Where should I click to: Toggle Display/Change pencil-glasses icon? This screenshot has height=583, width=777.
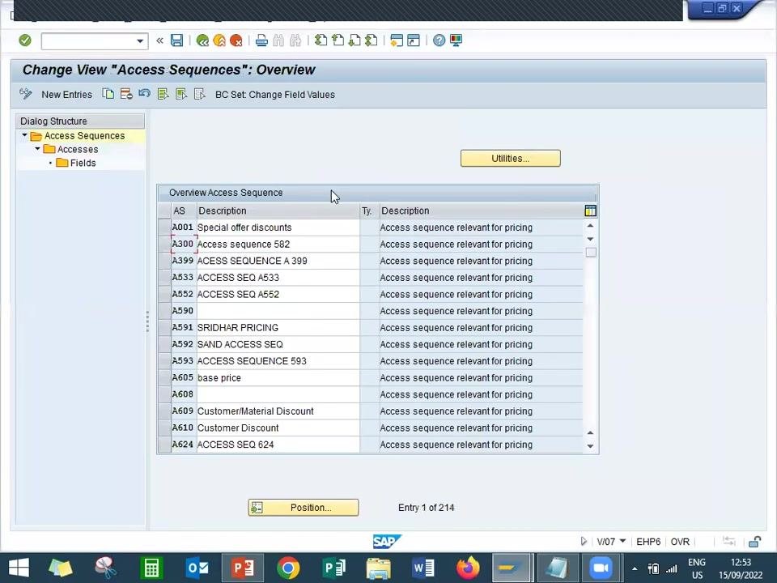(26, 94)
